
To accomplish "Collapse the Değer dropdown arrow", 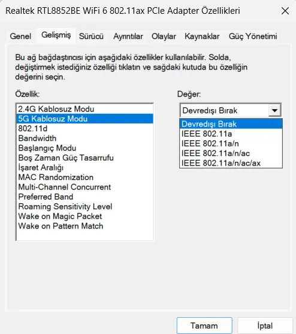I will 274,110.
